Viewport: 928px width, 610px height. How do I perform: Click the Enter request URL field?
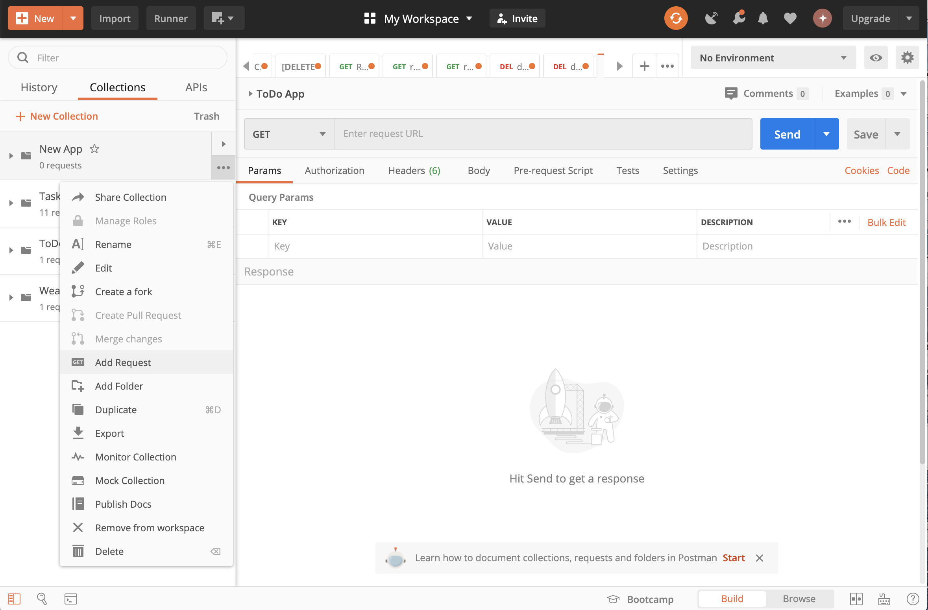[543, 134]
